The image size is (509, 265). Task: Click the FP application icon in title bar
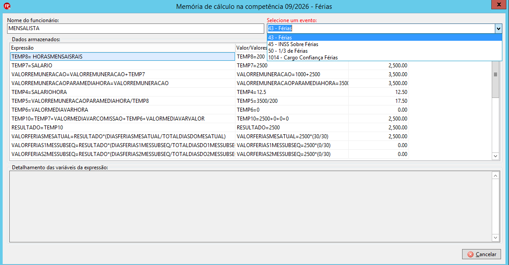(x=7, y=6)
